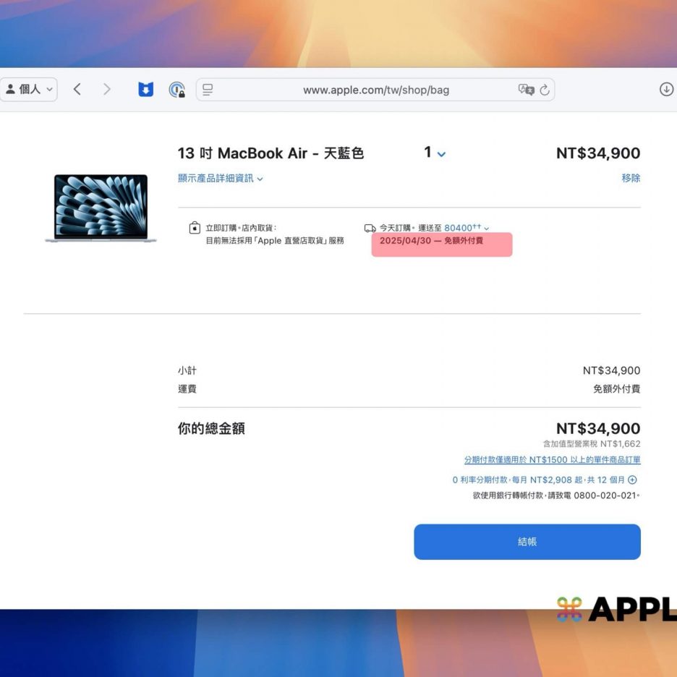Screen dimensions: 677x677
Task: Click the forward navigation arrow
Action: (x=107, y=89)
